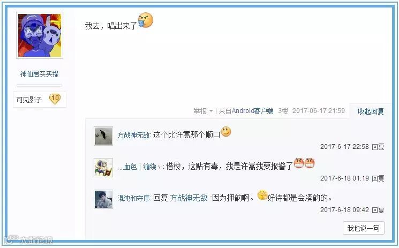399x248 pixels.
Task: Click the grinning teeth emoji pair
Action: coord(304,163)
